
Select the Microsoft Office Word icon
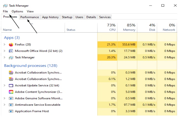pyautogui.click(x=11, y=51)
